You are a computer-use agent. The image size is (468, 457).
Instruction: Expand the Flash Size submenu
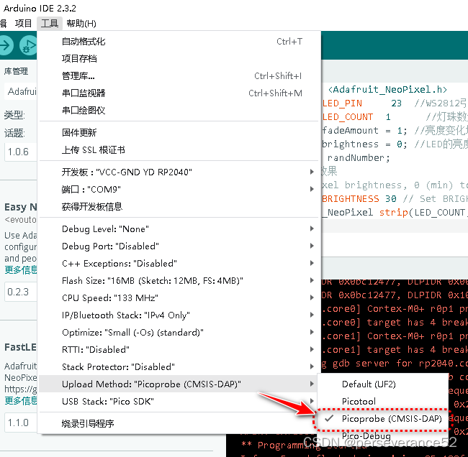[x=180, y=281]
